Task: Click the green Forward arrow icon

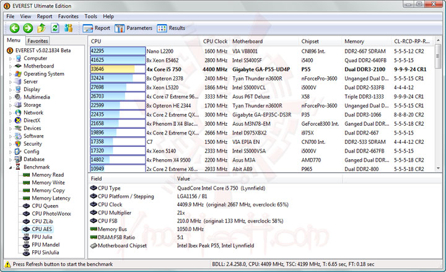Action: click(x=28, y=28)
